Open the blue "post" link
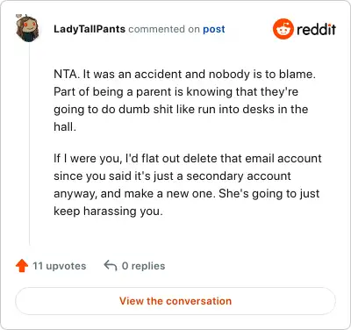 [x=214, y=29]
